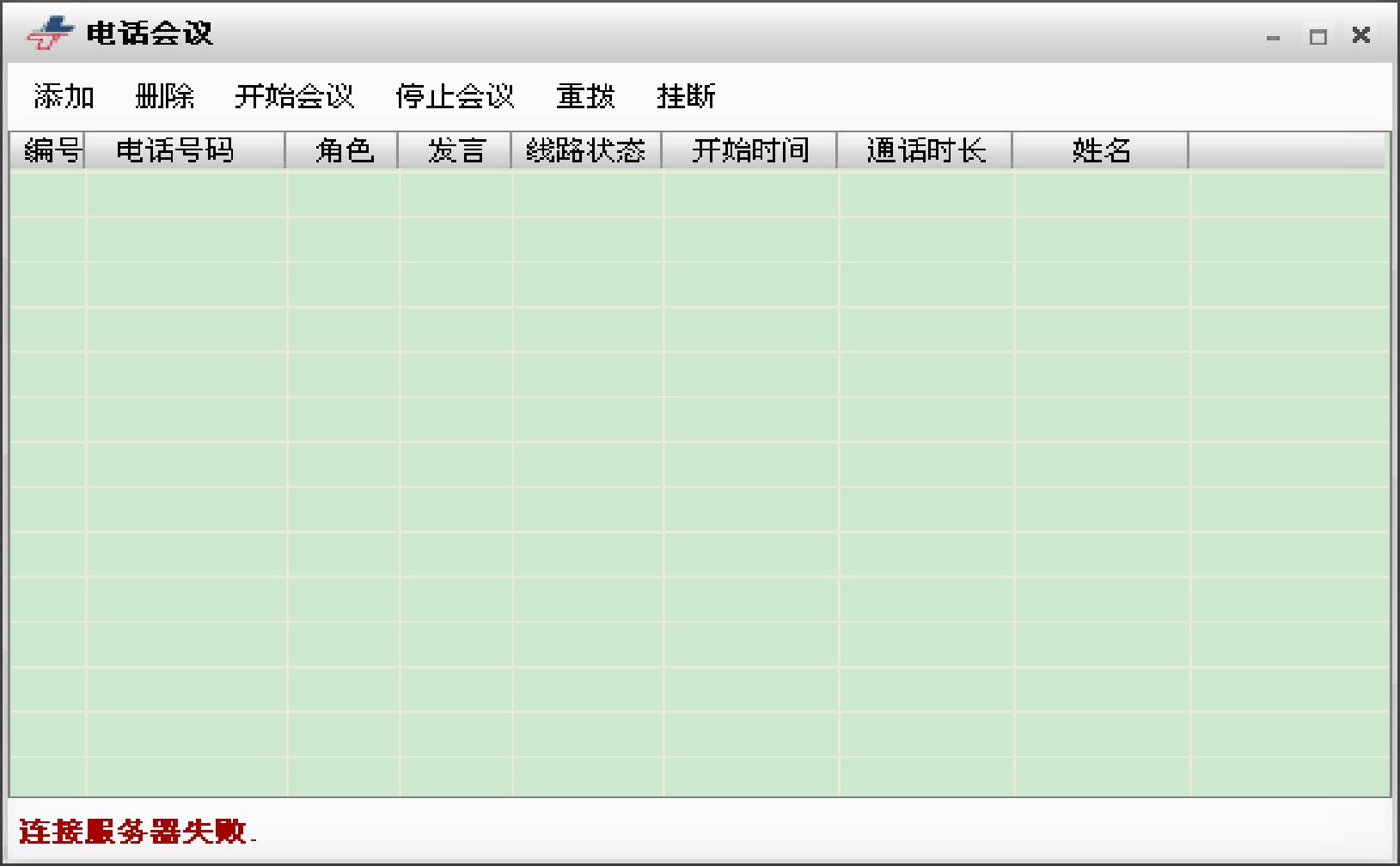Click the 角色 column header
The height and width of the screenshot is (866, 1400).
coord(342,150)
